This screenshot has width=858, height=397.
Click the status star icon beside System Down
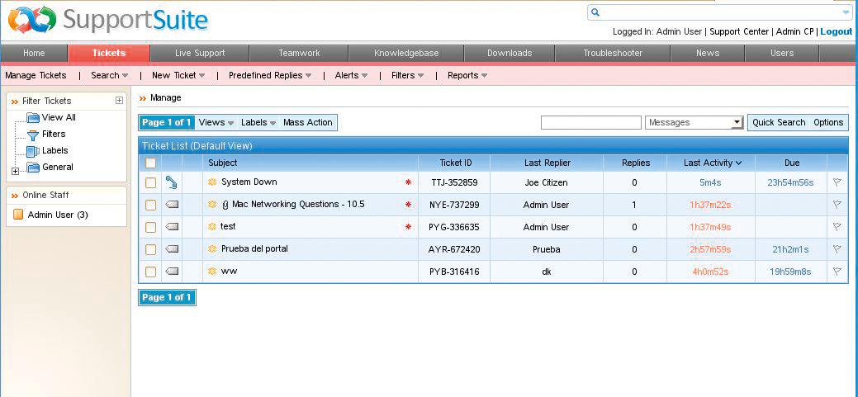click(212, 182)
